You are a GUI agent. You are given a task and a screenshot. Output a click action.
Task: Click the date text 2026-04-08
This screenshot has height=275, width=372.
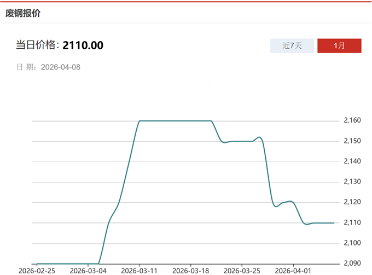click(x=61, y=67)
